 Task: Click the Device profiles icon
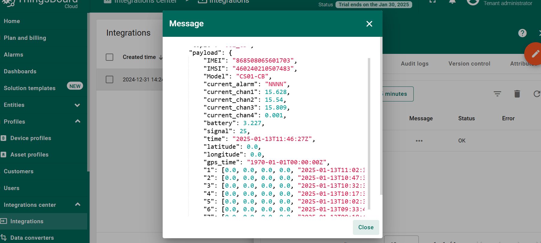coord(3,138)
